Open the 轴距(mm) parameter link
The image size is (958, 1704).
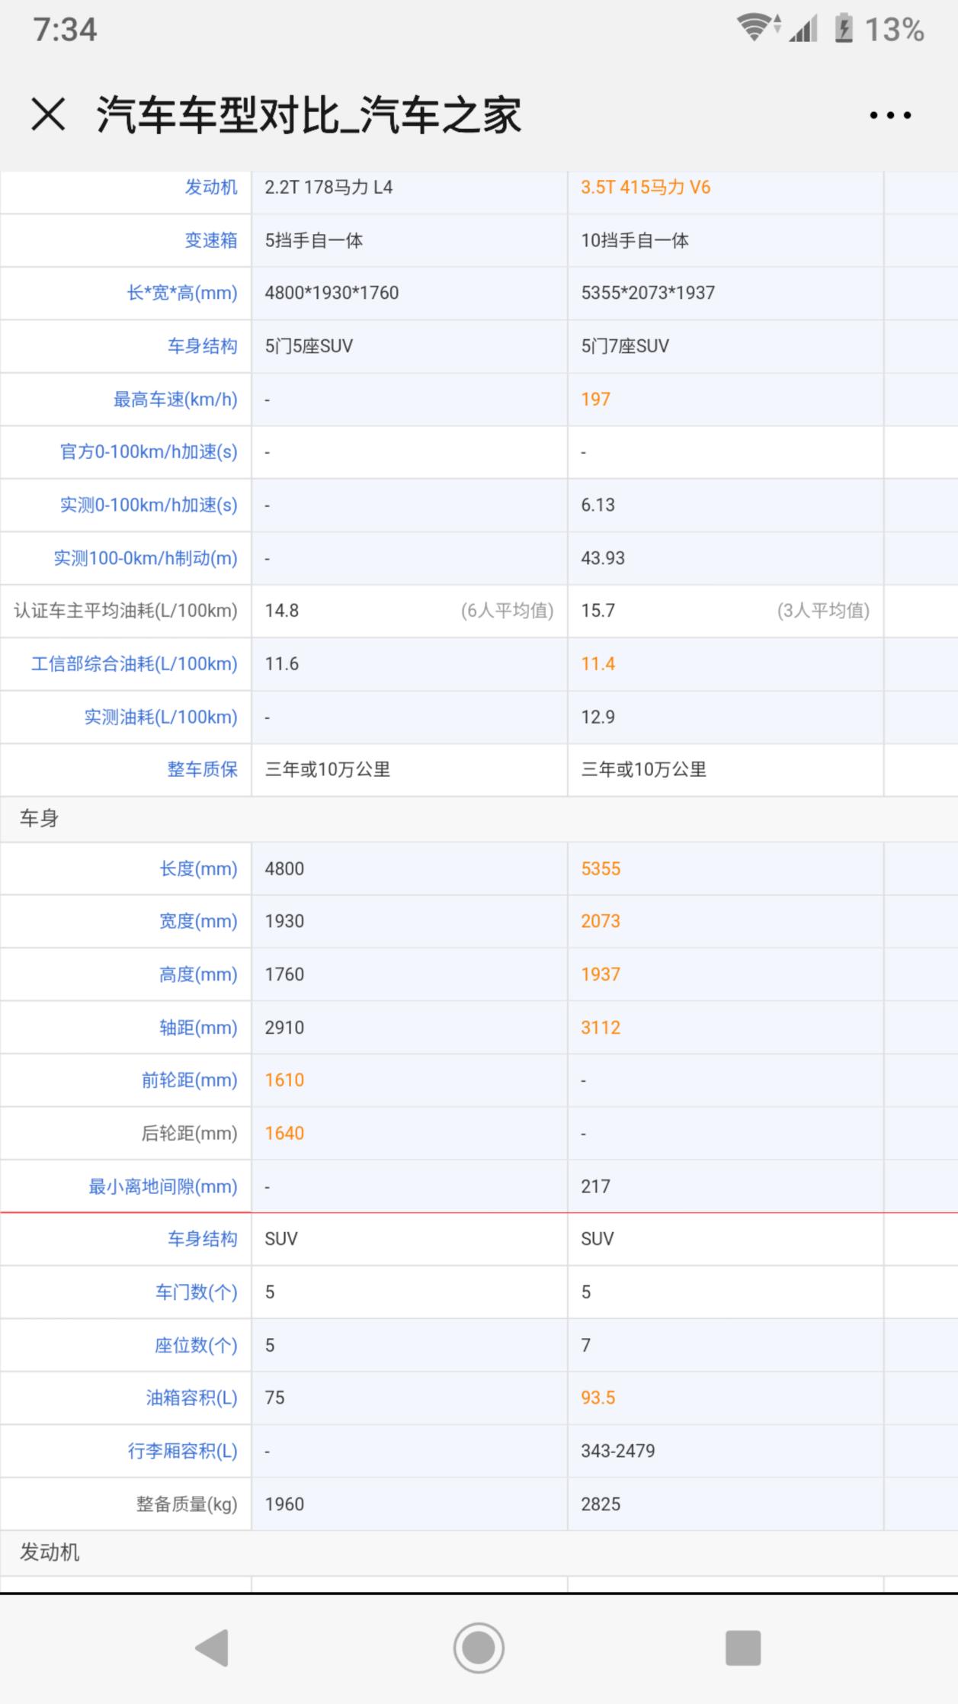pos(198,1028)
